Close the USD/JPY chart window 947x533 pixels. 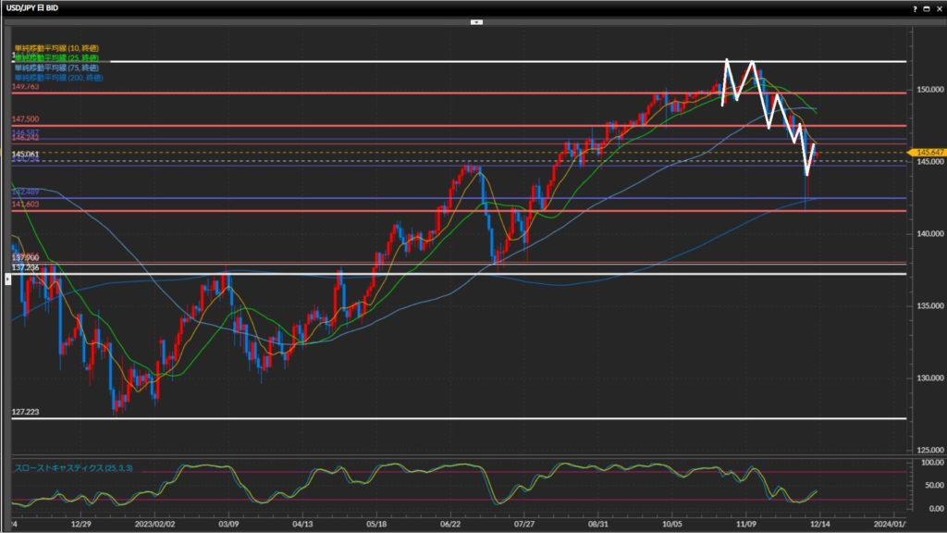940,7
